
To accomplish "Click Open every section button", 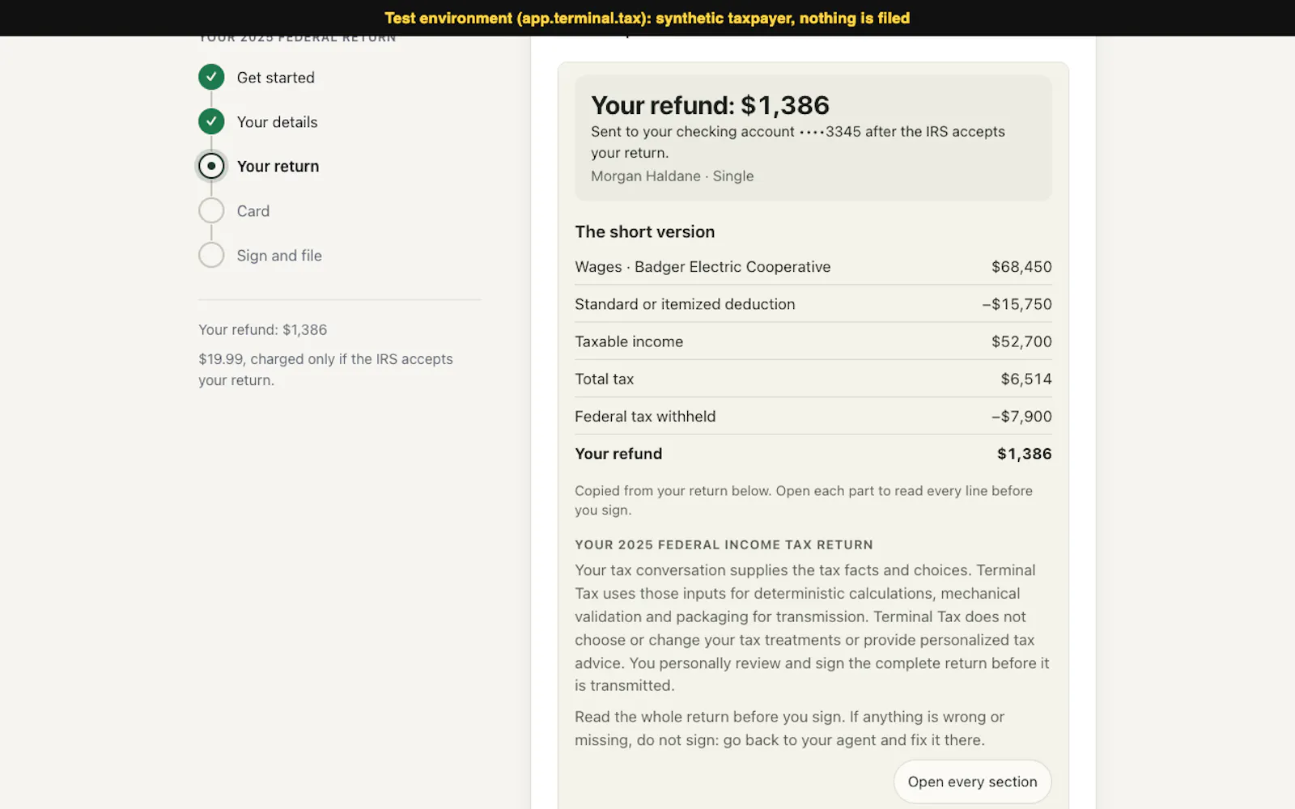I will 972,781.
